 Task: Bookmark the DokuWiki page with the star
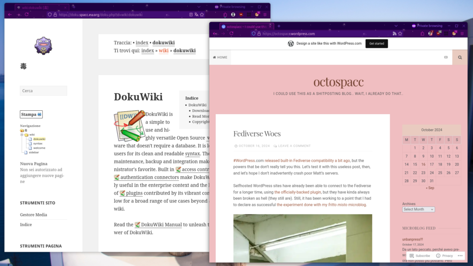(202, 14)
